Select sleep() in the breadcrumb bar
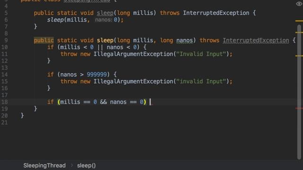The height and width of the screenshot is (170, 303). click(x=86, y=165)
